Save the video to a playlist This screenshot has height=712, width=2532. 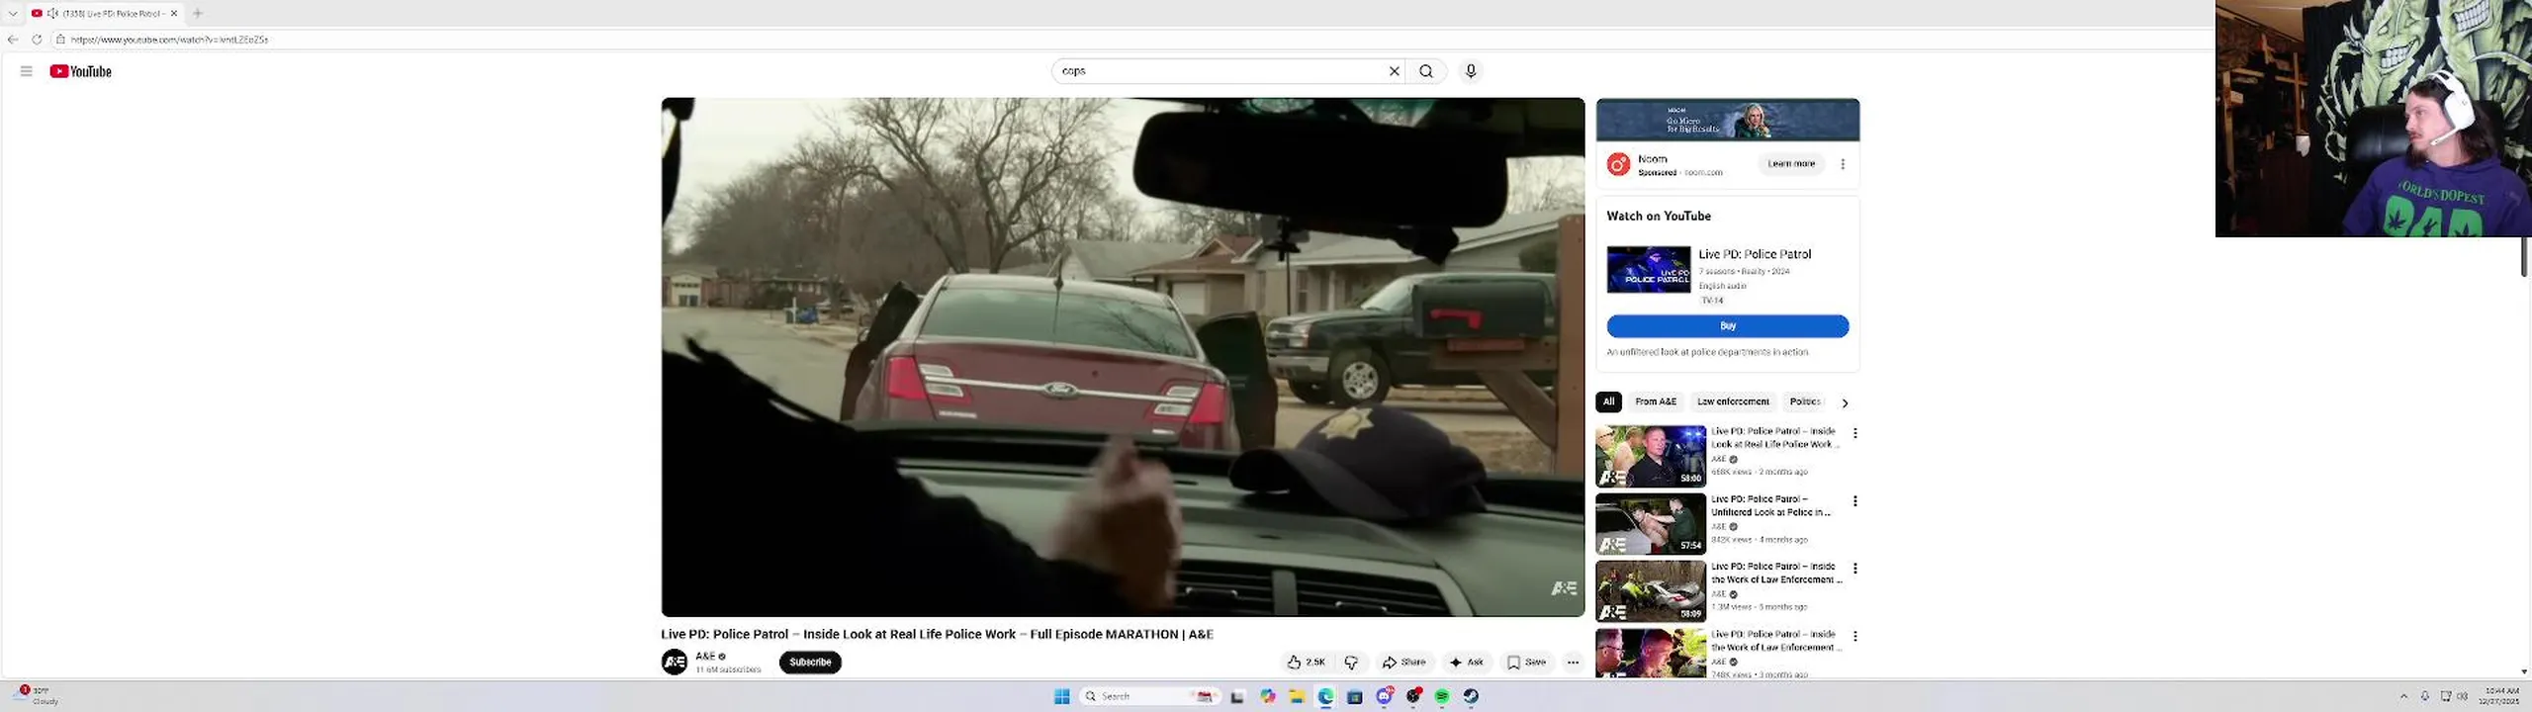1526,663
